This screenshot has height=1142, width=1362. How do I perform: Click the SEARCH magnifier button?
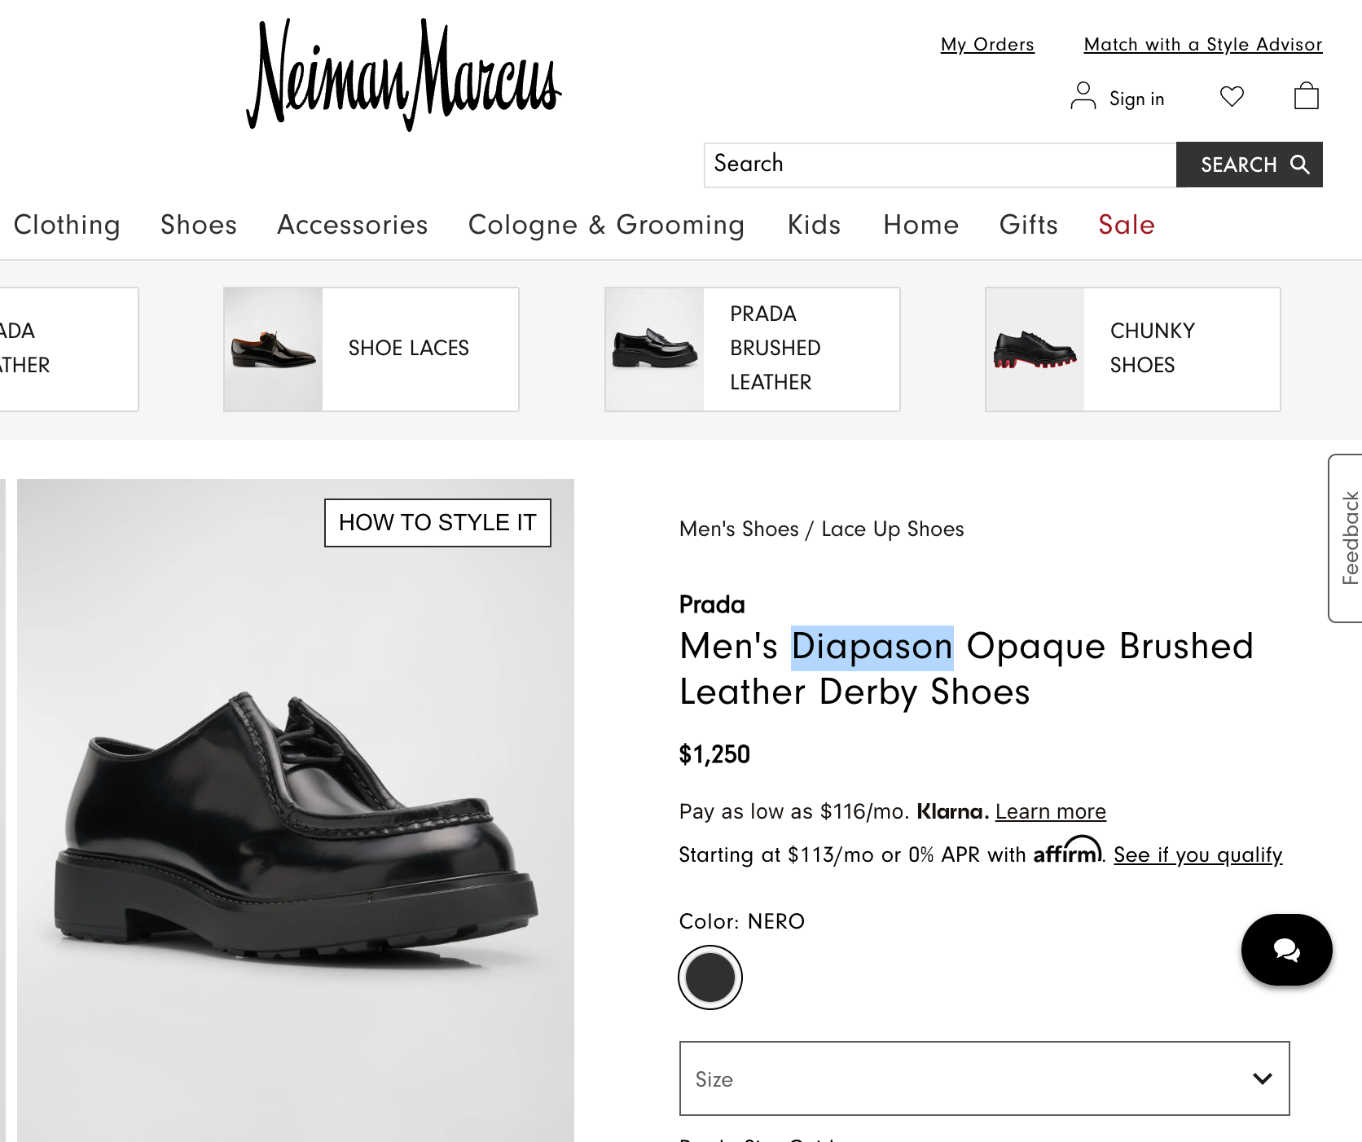[1249, 165]
